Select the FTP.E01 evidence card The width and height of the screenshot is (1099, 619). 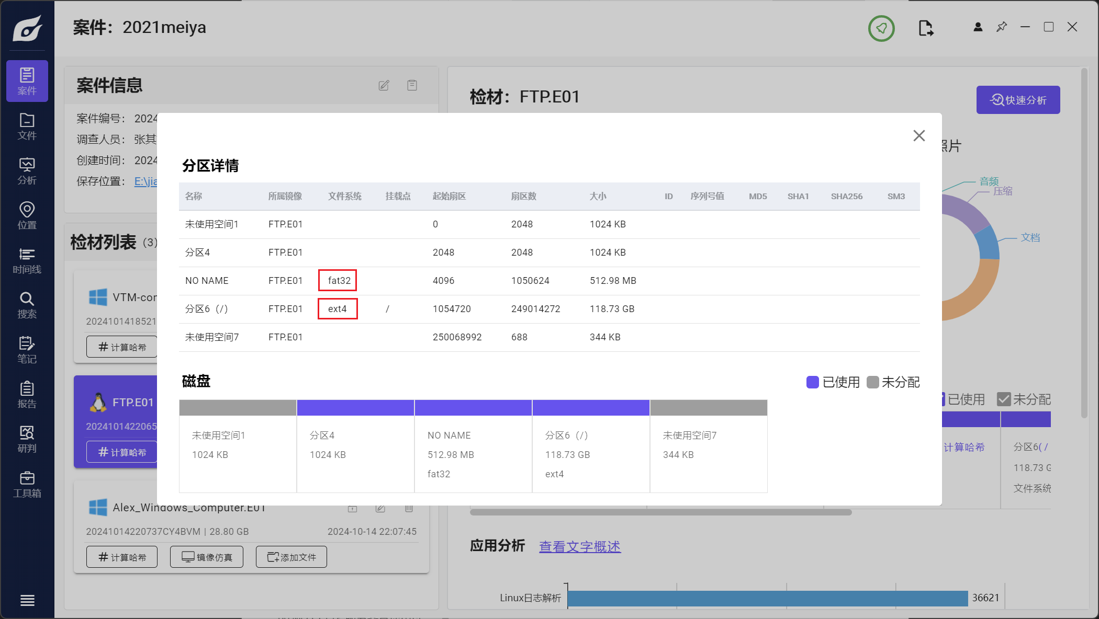tap(116, 421)
